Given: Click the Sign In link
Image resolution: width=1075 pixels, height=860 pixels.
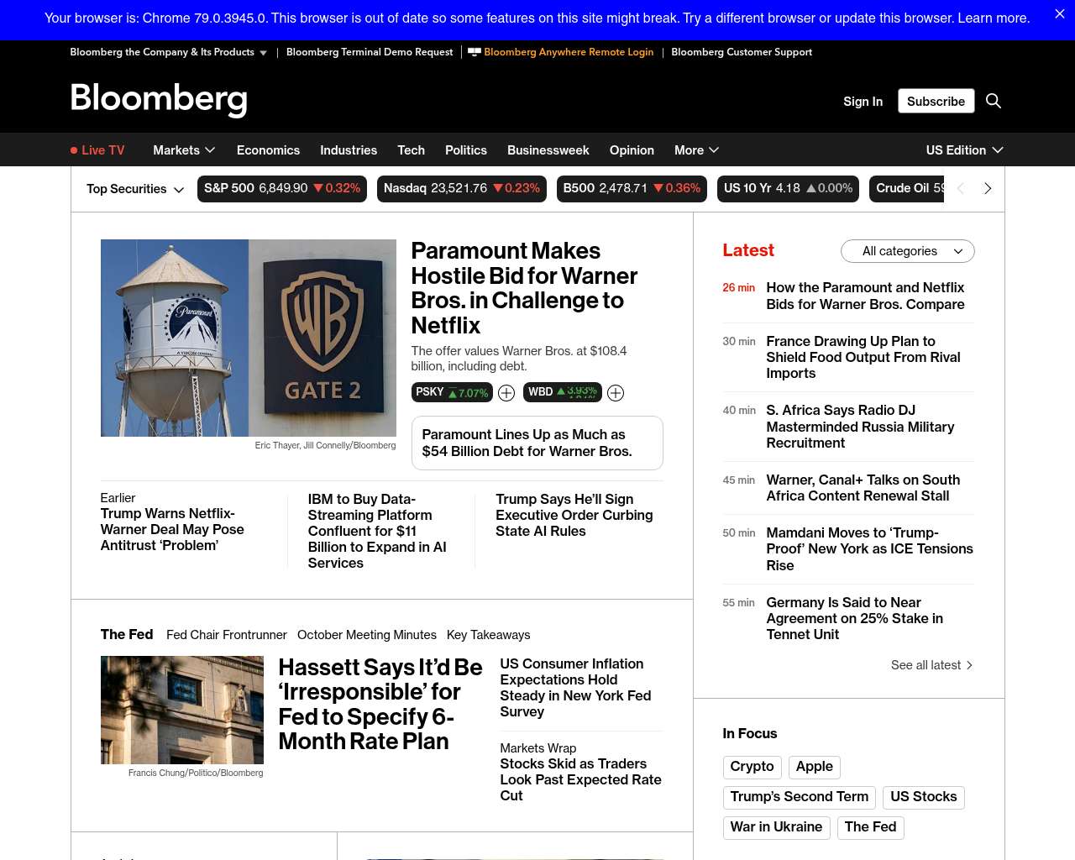Looking at the screenshot, I should click(x=863, y=102).
